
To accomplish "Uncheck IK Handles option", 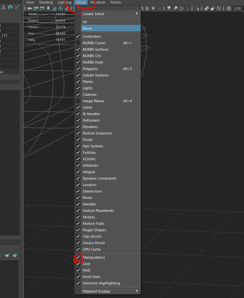I will (78, 114).
